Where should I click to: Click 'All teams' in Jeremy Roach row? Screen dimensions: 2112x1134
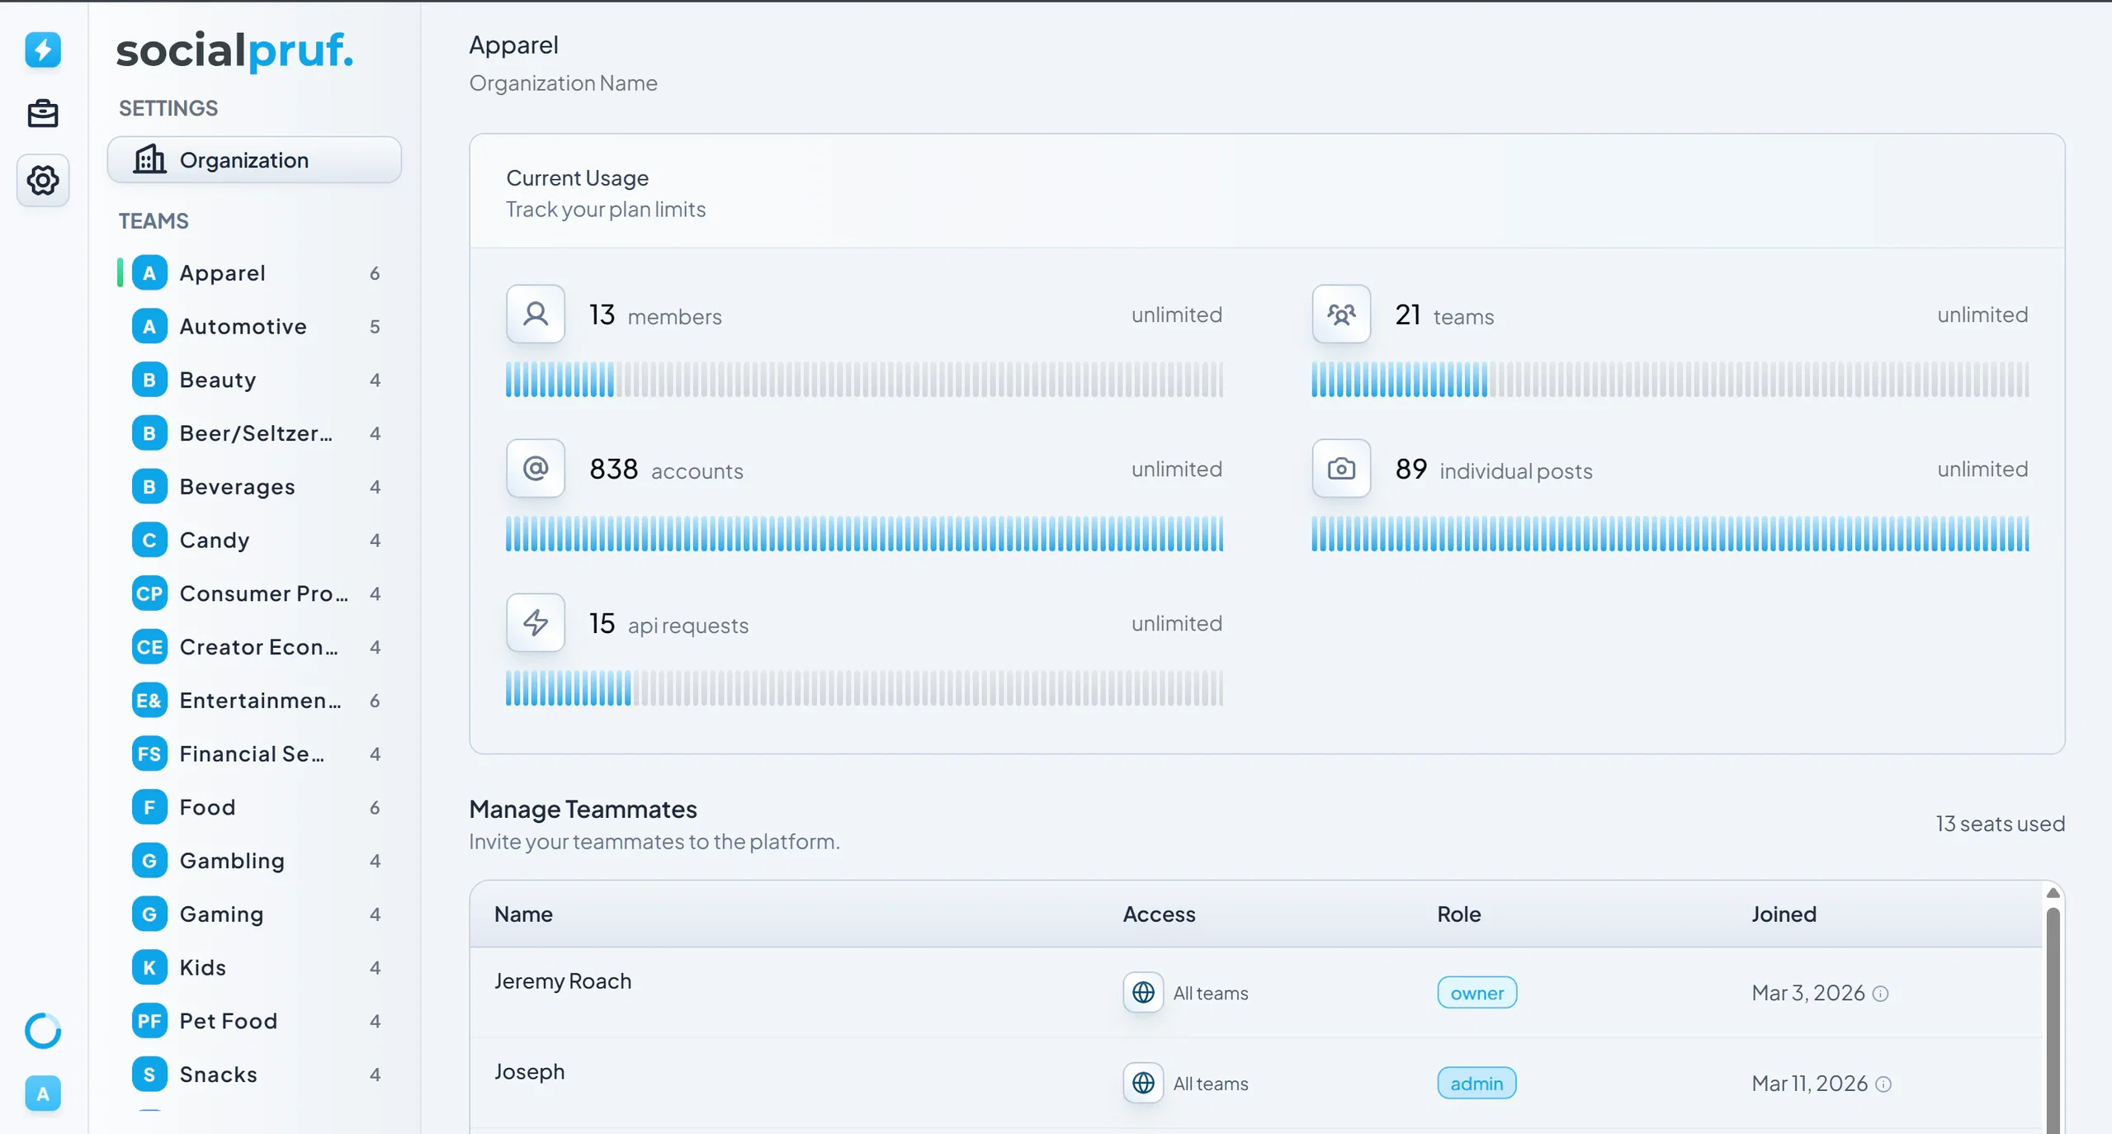point(1210,993)
